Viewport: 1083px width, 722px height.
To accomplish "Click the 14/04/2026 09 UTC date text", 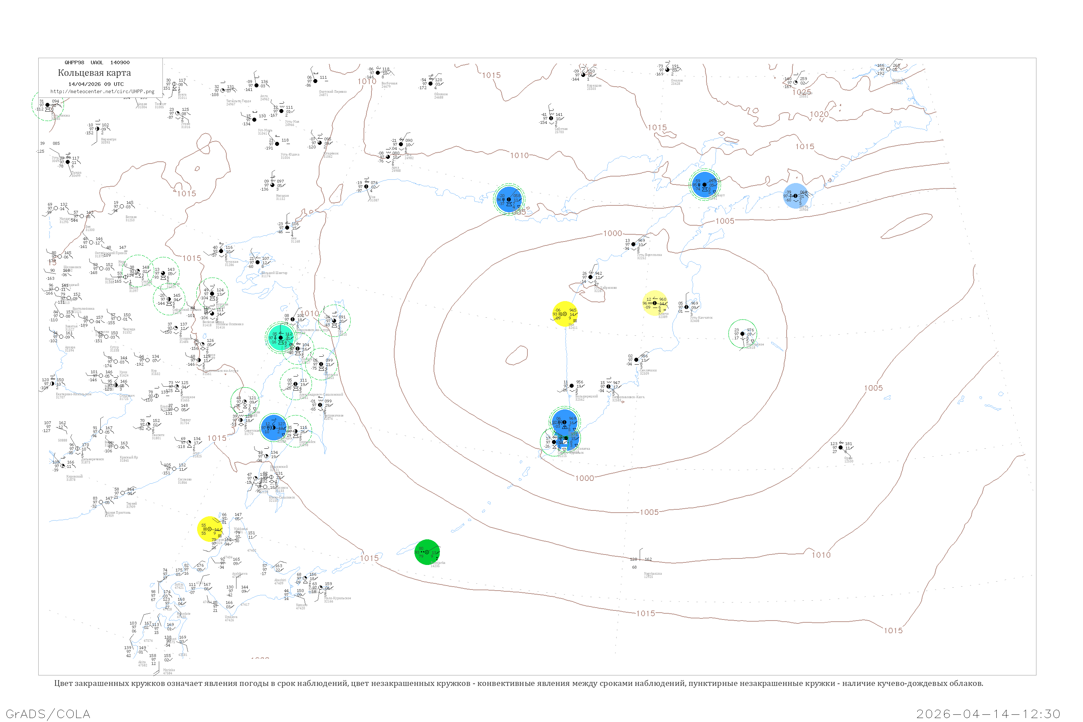I will (x=96, y=84).
